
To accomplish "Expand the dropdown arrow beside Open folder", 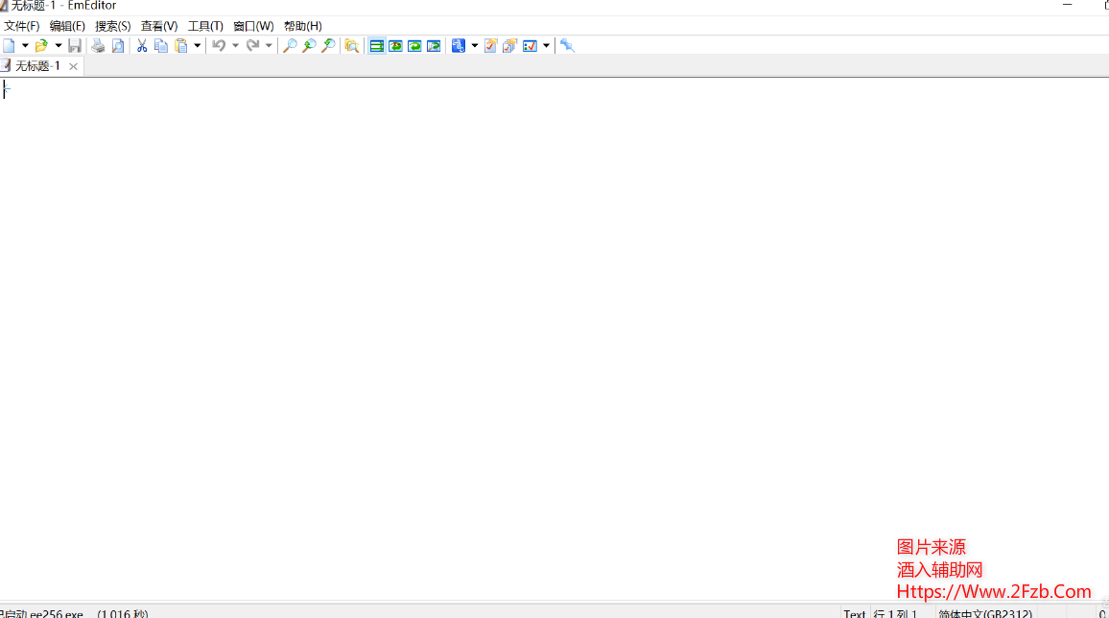I will point(58,46).
